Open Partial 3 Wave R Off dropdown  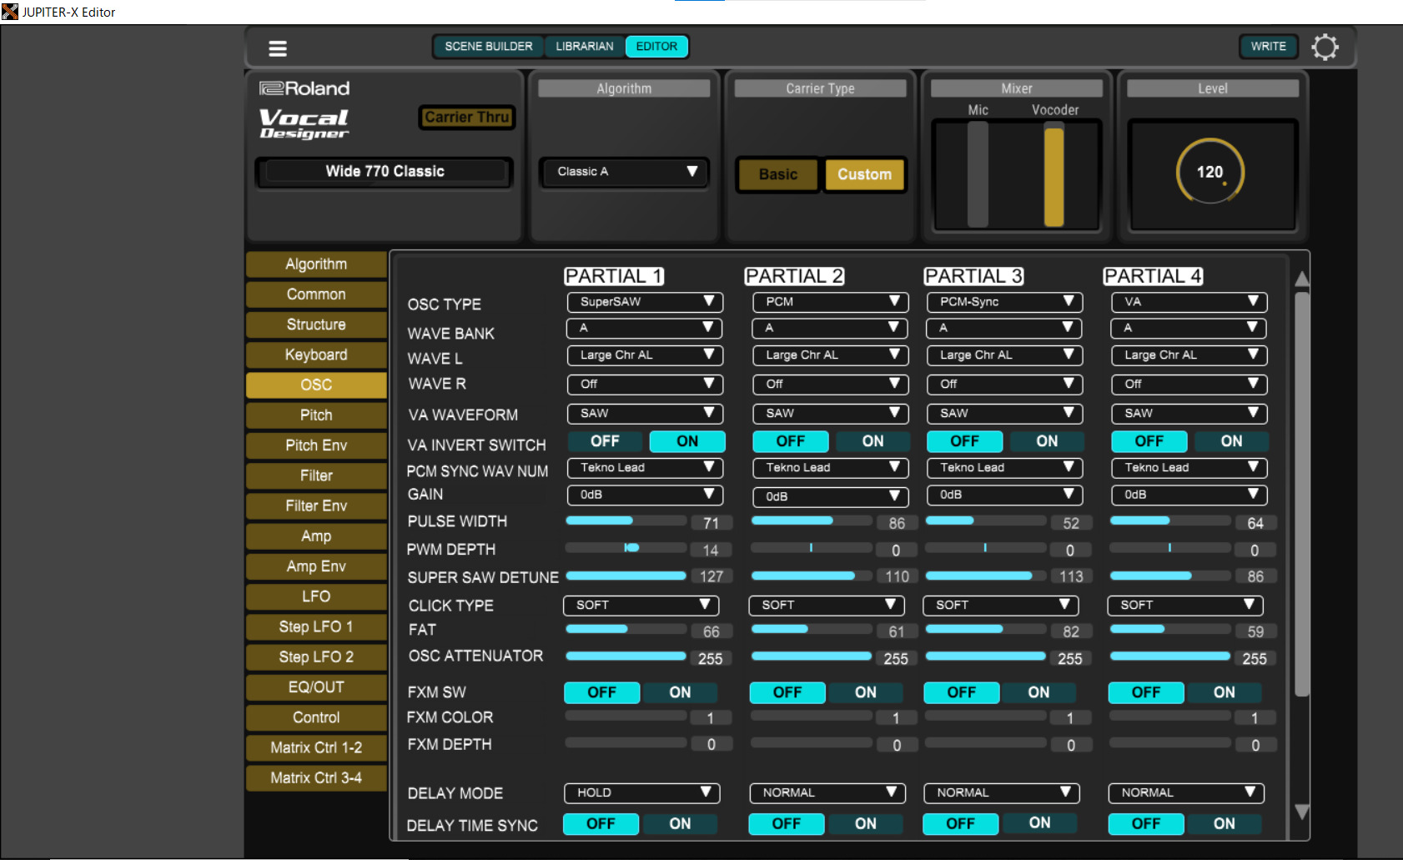click(1004, 385)
